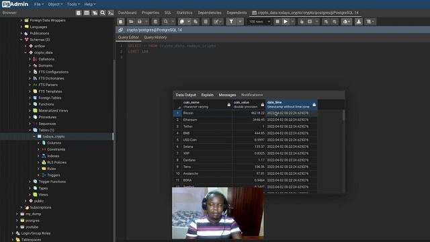Switch to the Dashboard tab

(127, 13)
